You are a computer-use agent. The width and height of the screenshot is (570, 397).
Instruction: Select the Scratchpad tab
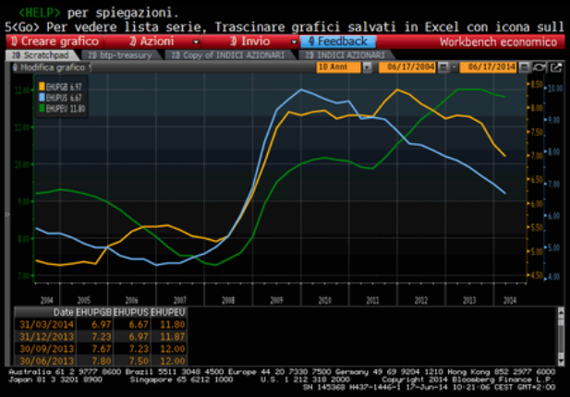[42, 55]
